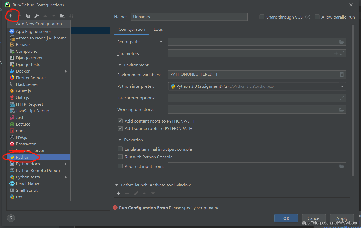361x228 pixels.
Task: Switch to the Configuration tab
Action: (132, 29)
